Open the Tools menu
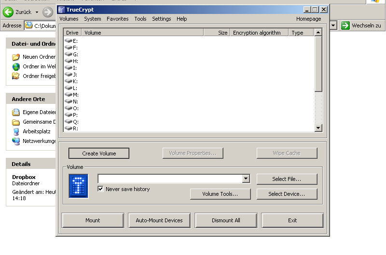Image resolution: width=386 pixels, height=255 pixels. tap(140, 19)
